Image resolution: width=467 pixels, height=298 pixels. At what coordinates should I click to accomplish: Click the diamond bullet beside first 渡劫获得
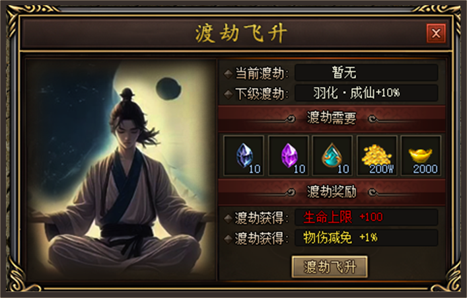tap(229, 219)
